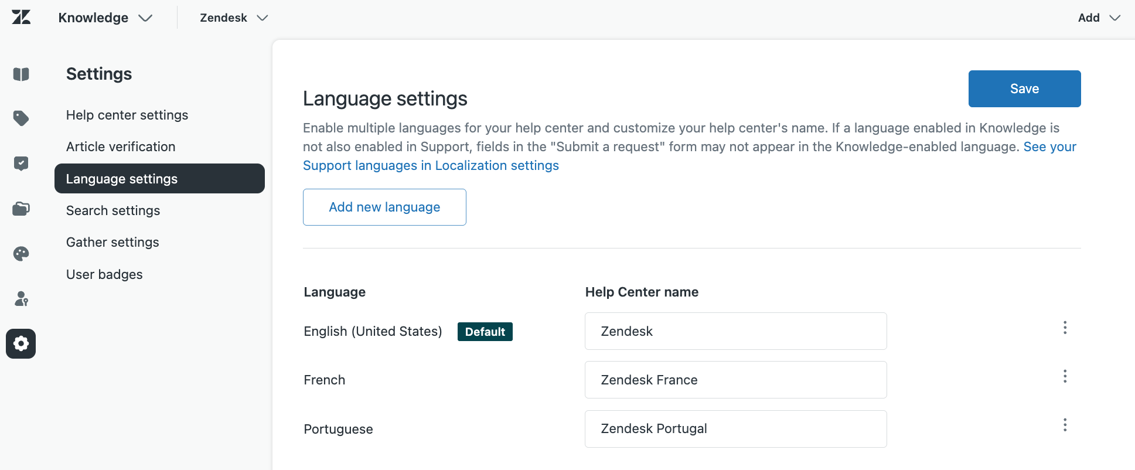Screen dimensions: 1135x470
Task: Open the articles book icon in sidebar
Action: tap(21, 74)
